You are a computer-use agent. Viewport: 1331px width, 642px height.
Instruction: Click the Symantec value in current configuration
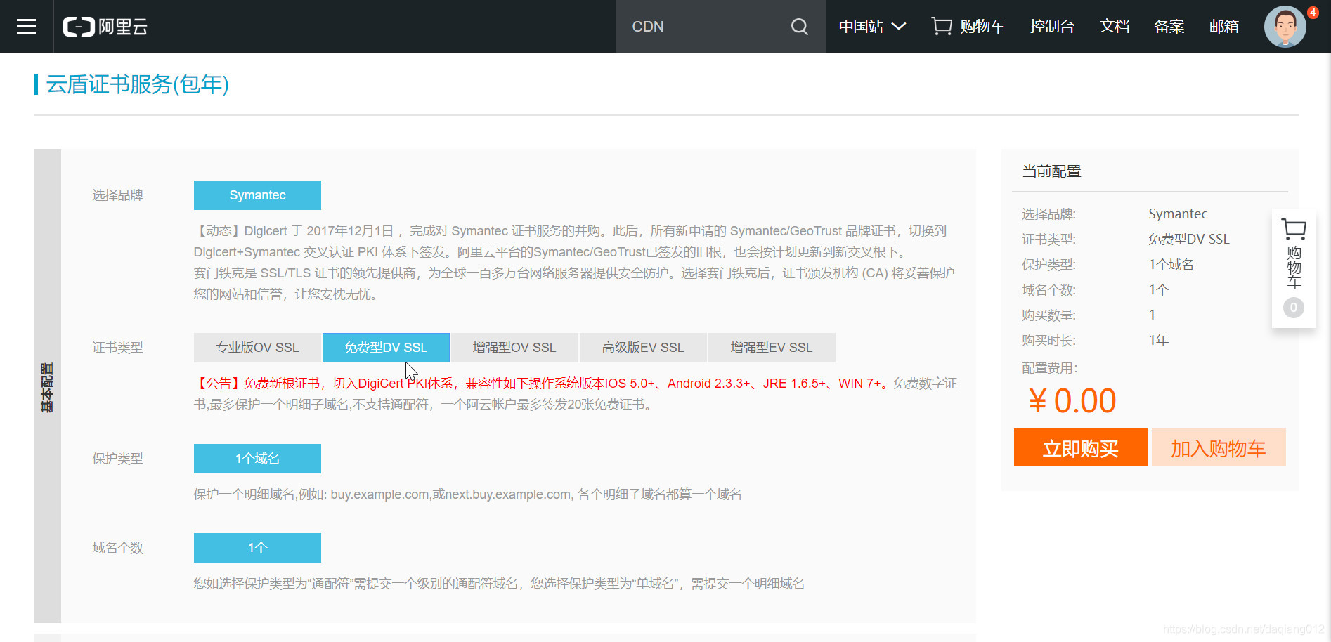[x=1178, y=214]
